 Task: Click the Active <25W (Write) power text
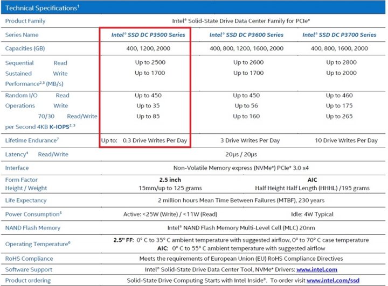tap(170, 214)
